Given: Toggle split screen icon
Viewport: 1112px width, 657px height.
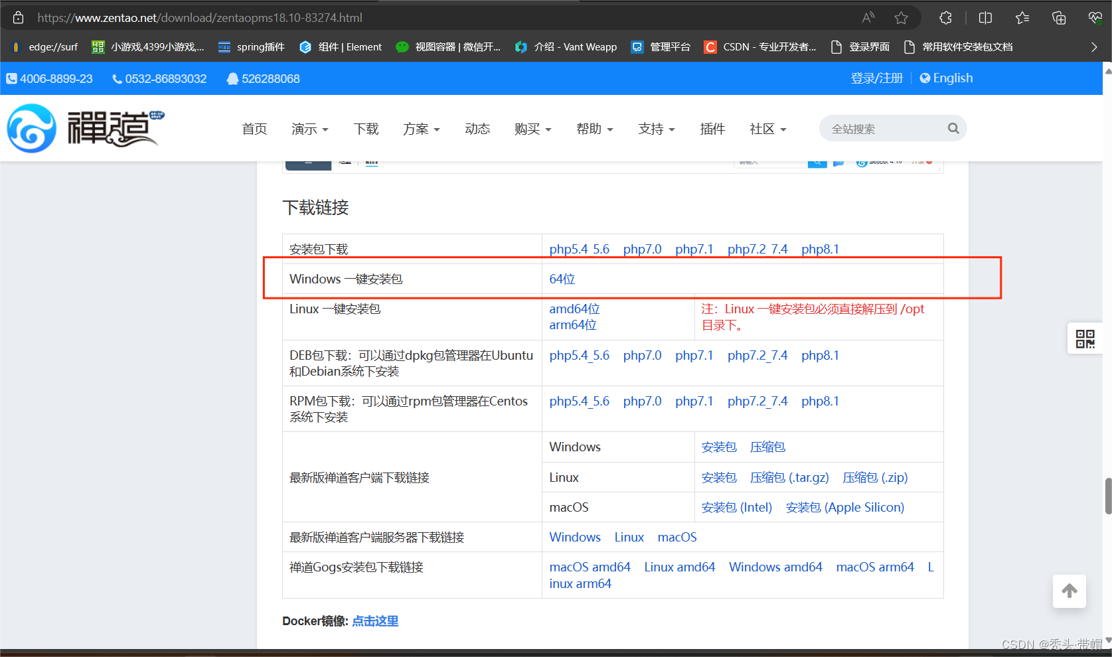Looking at the screenshot, I should [985, 18].
